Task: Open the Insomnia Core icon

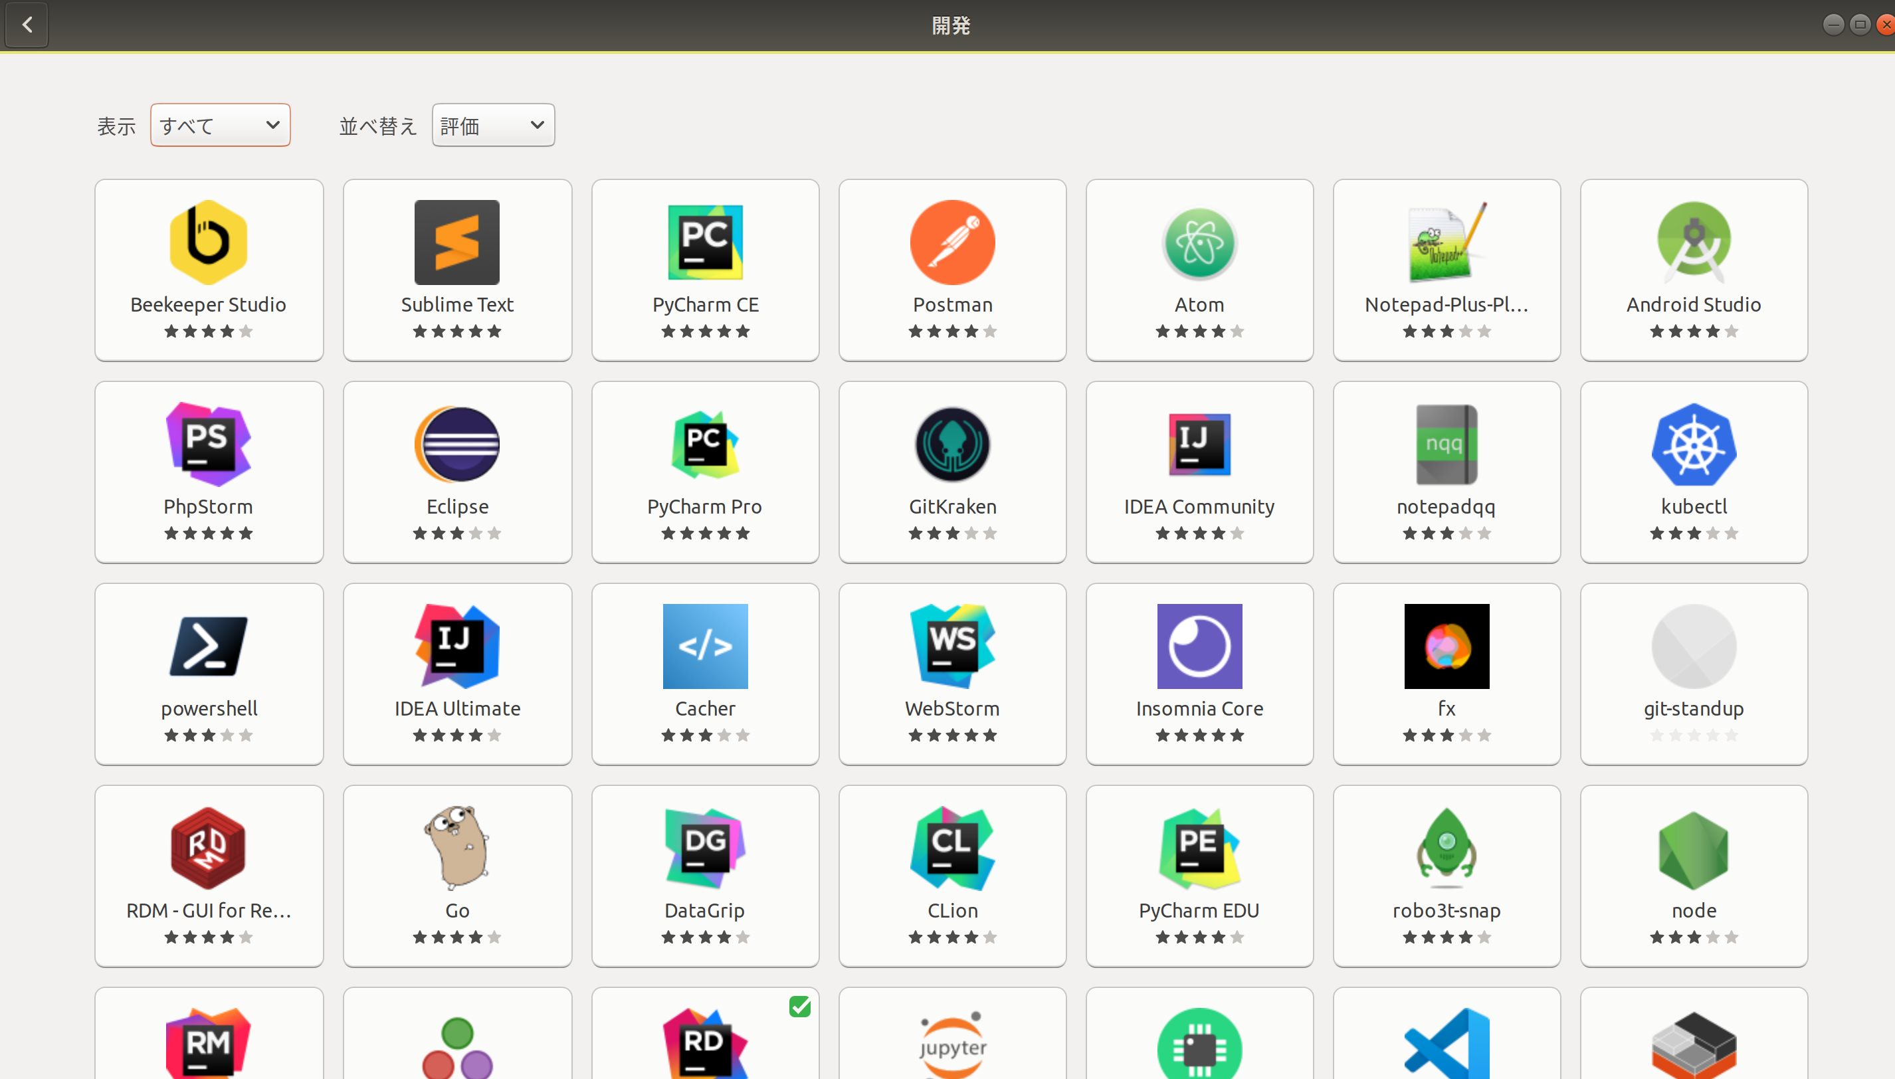Action: pos(1199,646)
